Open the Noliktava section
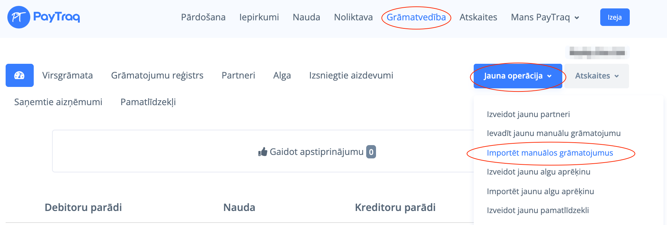Image resolution: width=667 pixels, height=225 pixels. pyautogui.click(x=353, y=17)
